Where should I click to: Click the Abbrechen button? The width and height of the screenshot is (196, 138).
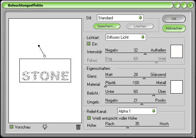[174, 28]
